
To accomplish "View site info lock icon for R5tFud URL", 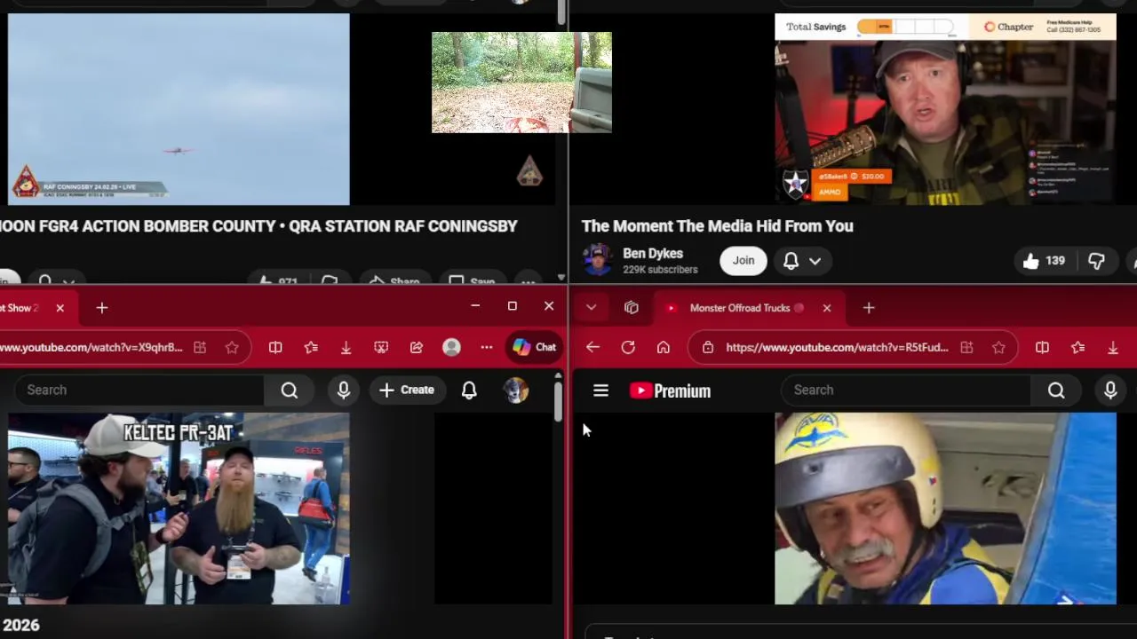I will pos(708,348).
